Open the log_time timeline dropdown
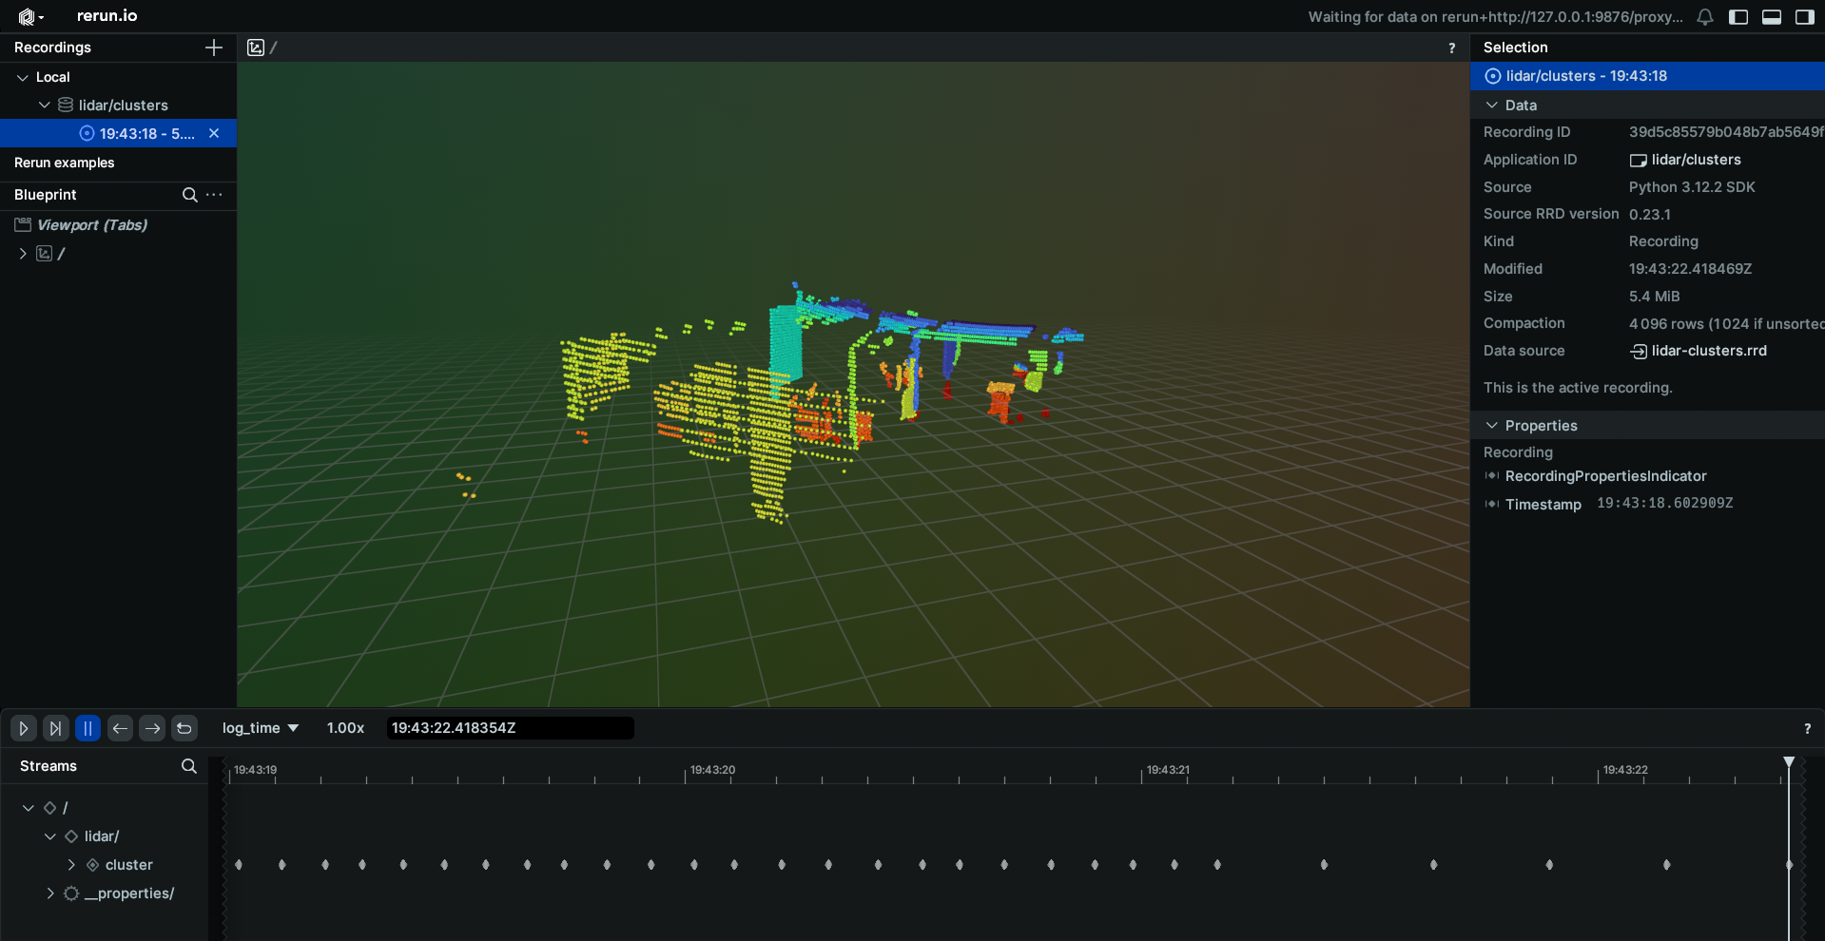The image size is (1825, 941). coord(260,728)
